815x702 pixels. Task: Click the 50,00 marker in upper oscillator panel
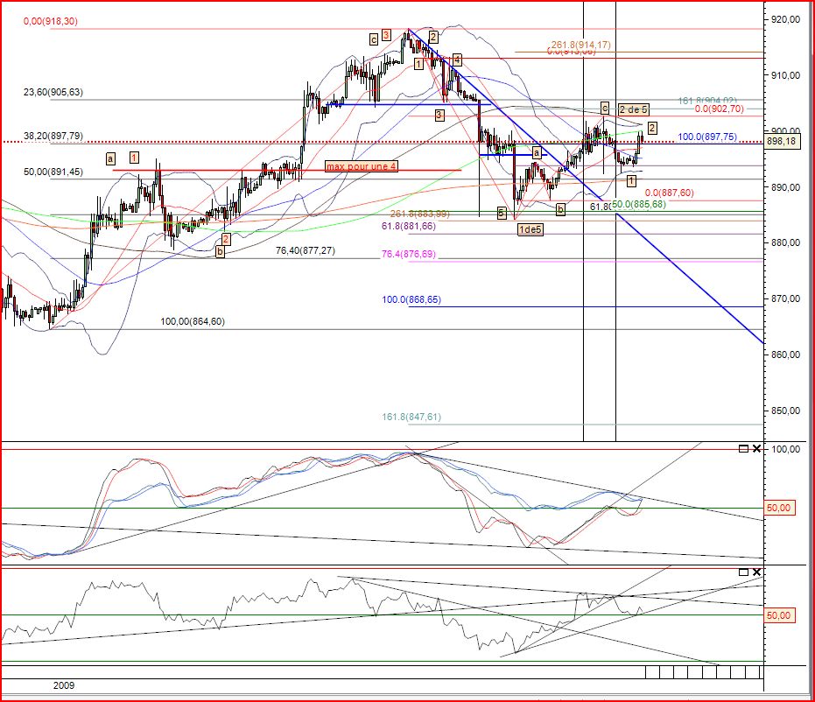point(779,508)
